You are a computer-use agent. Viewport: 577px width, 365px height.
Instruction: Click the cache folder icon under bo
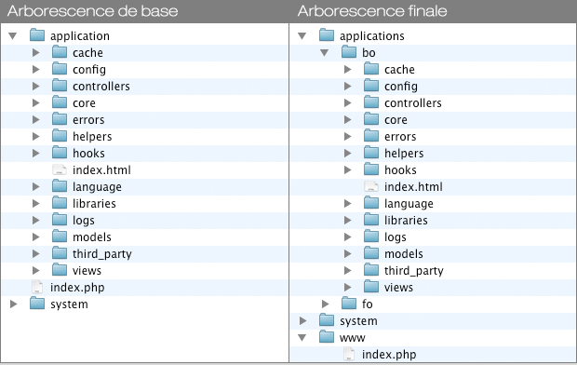[x=371, y=69]
